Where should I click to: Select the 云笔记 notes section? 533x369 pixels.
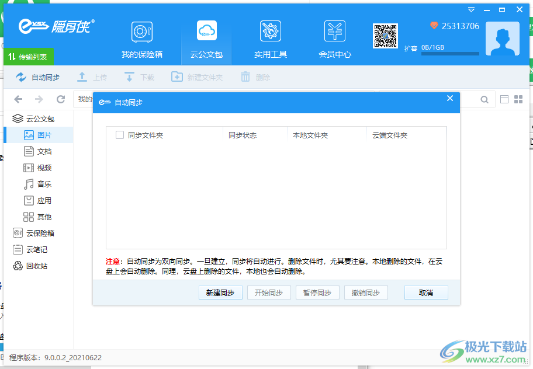35,249
